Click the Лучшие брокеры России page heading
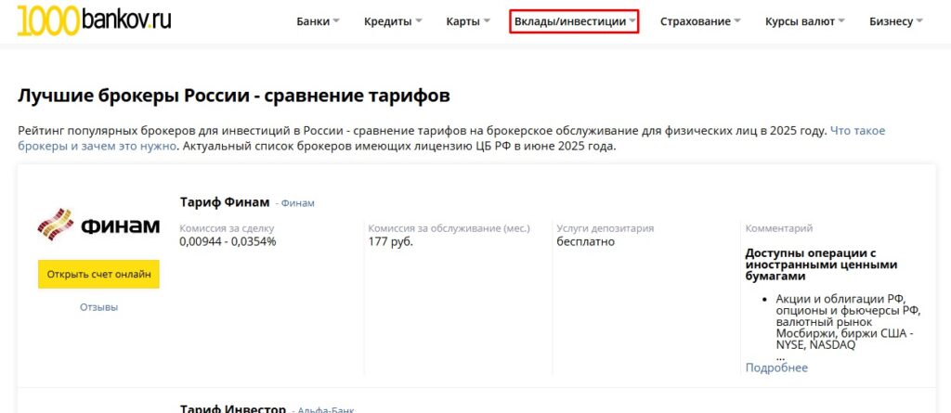951x413 pixels. coord(233,96)
